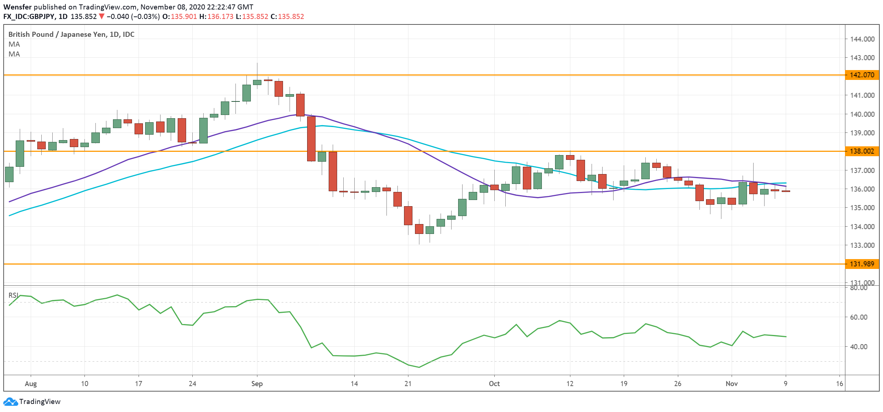
Task: Click the TradingView cloud logo icon
Action: (x=10, y=402)
